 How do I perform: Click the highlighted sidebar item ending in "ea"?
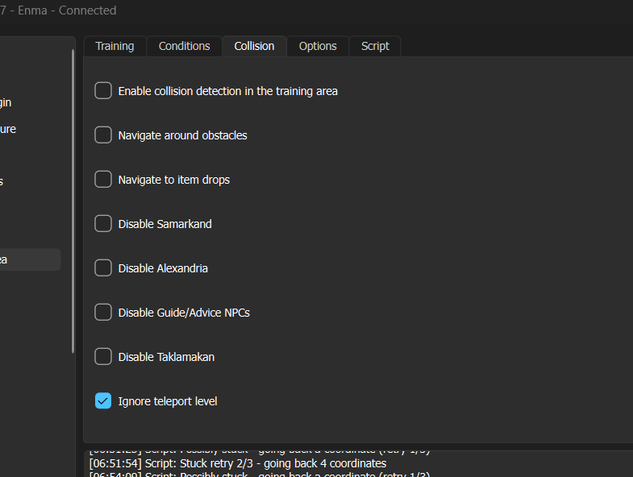(31, 259)
